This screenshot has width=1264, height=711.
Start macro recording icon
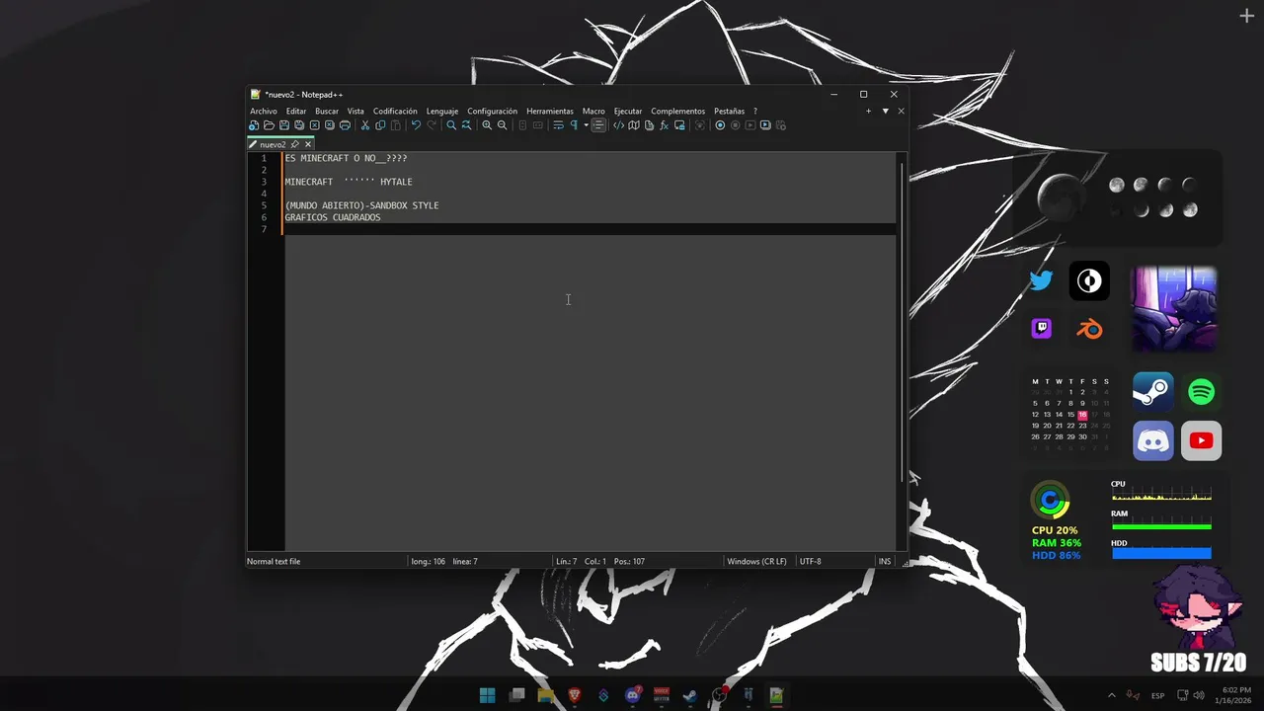point(720,125)
